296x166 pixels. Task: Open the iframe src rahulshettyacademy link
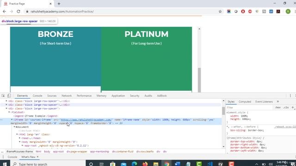tap(86, 120)
